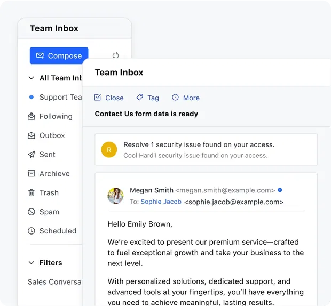The image size is (331, 306).
Task: Click the Scheduled clock icon
Action: click(31, 231)
